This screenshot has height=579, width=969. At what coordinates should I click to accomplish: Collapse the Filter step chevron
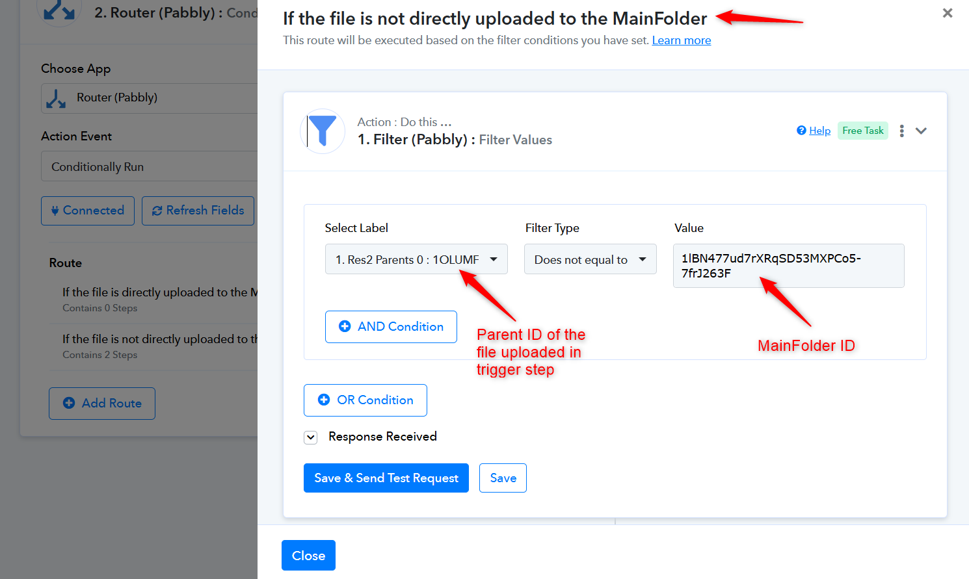coord(921,131)
